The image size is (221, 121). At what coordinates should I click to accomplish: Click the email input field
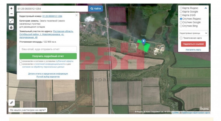coord(48,49)
